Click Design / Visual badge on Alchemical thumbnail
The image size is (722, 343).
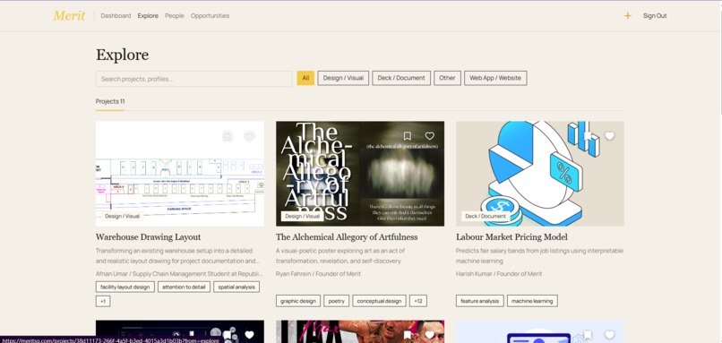pyautogui.click(x=302, y=216)
